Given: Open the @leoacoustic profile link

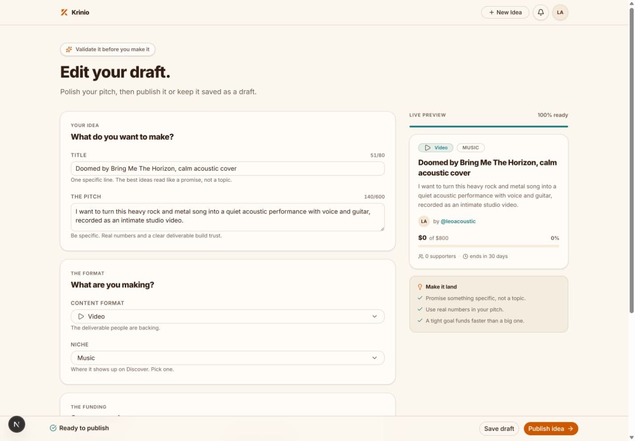Looking at the screenshot, I should (x=458, y=221).
